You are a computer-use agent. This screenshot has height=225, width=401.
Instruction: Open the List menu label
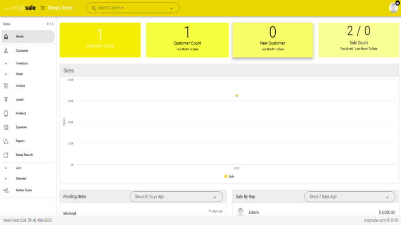pyautogui.click(x=18, y=168)
